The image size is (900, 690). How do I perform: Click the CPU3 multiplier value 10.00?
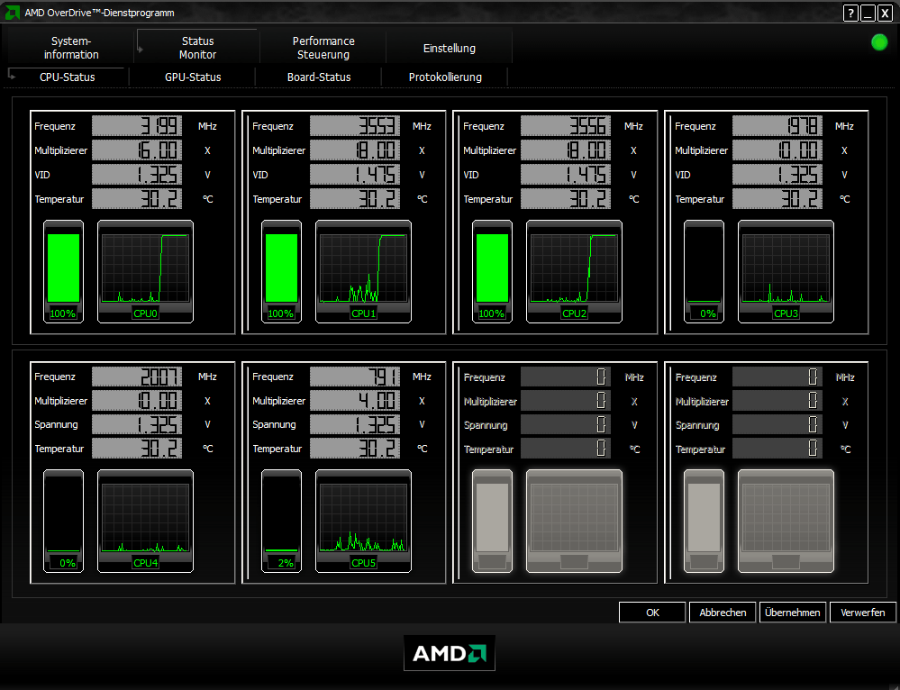[x=777, y=150]
